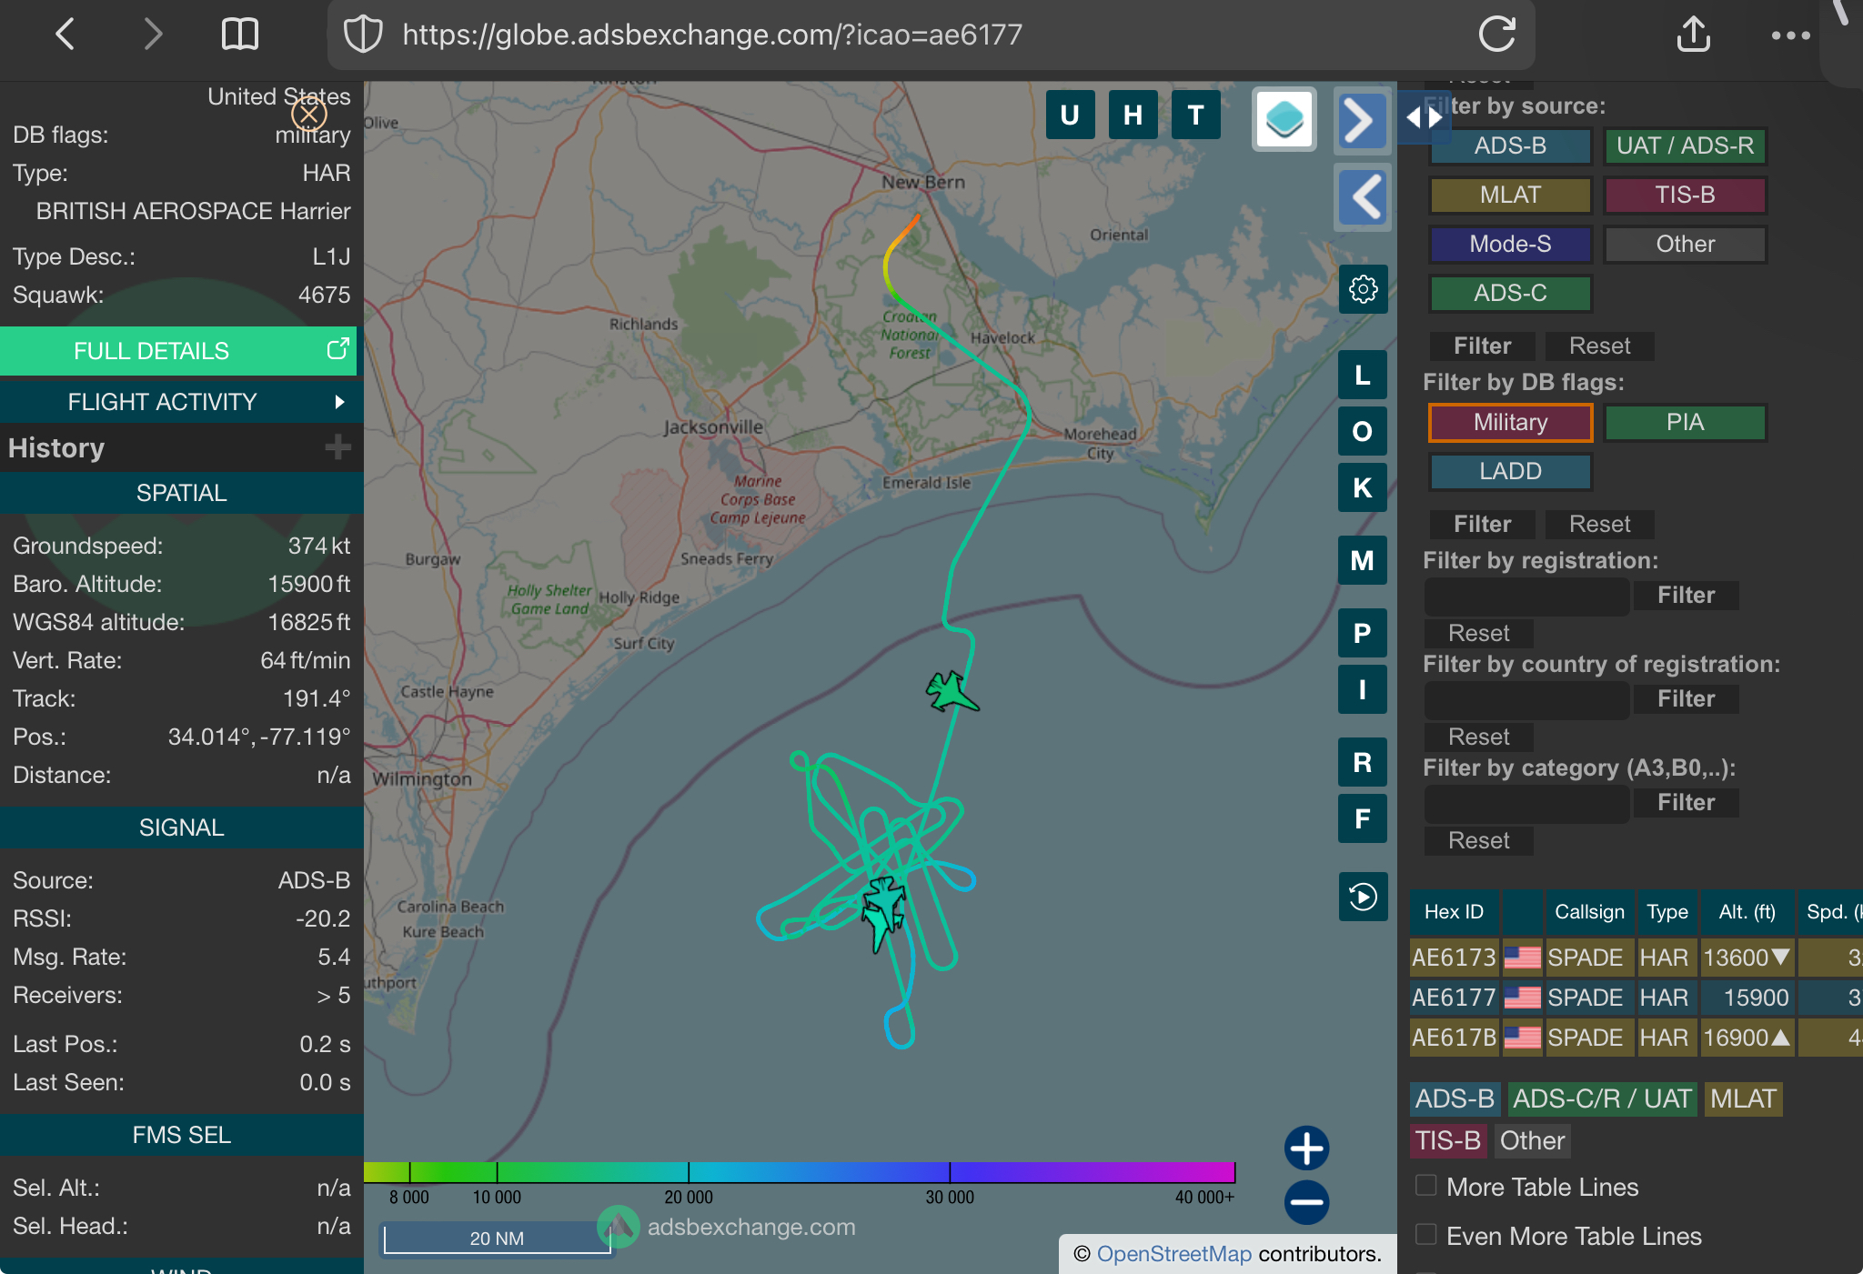Filter source by ADS-C
The image size is (1863, 1274).
pyautogui.click(x=1510, y=293)
